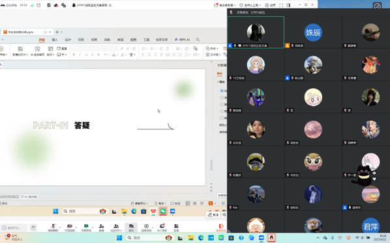Click the search magnifier in WPS ribbon tabs
Screen dimensions: 390x243
pyautogui.click(x=198, y=40)
